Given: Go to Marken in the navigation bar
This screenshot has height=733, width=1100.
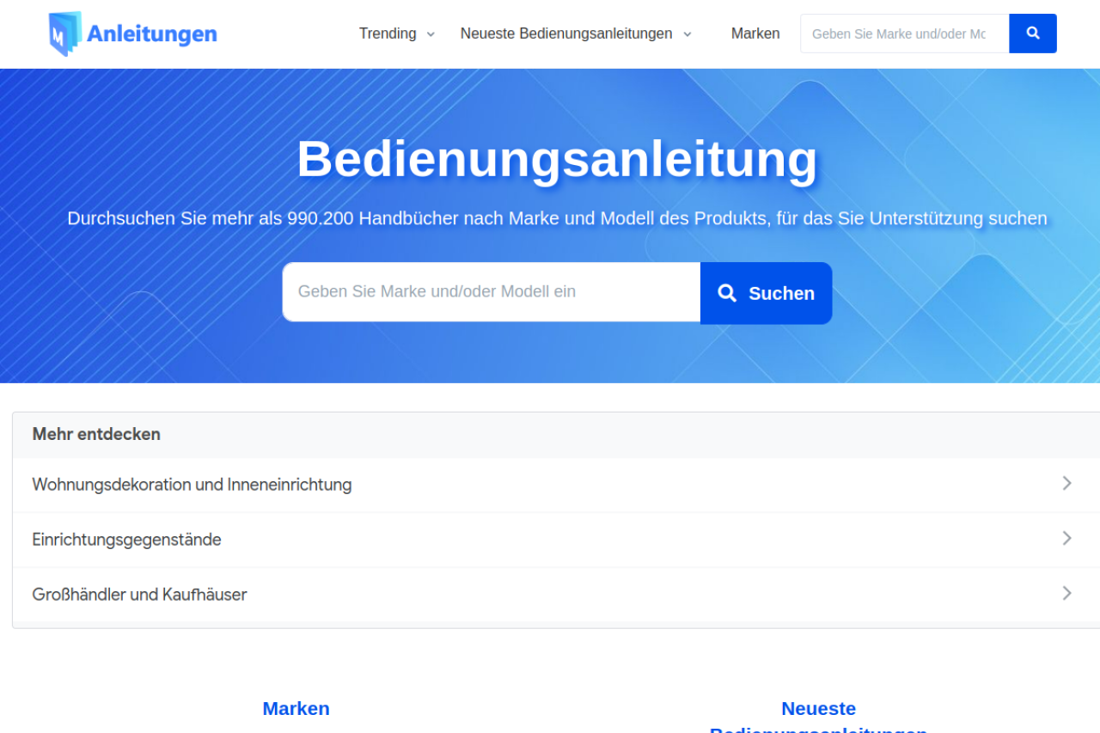Looking at the screenshot, I should point(755,34).
